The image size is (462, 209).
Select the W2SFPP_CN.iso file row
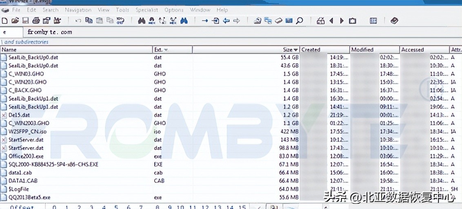coord(231,131)
